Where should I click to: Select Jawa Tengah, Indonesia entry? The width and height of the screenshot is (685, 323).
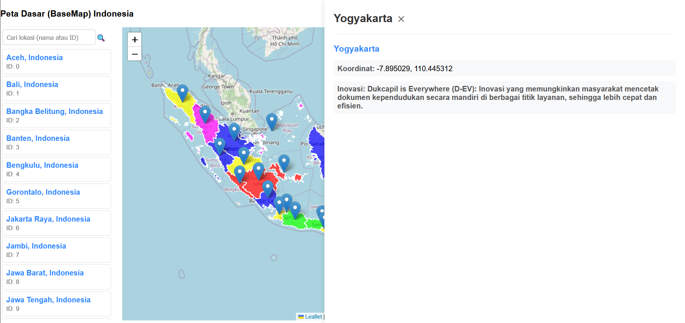tap(56, 304)
